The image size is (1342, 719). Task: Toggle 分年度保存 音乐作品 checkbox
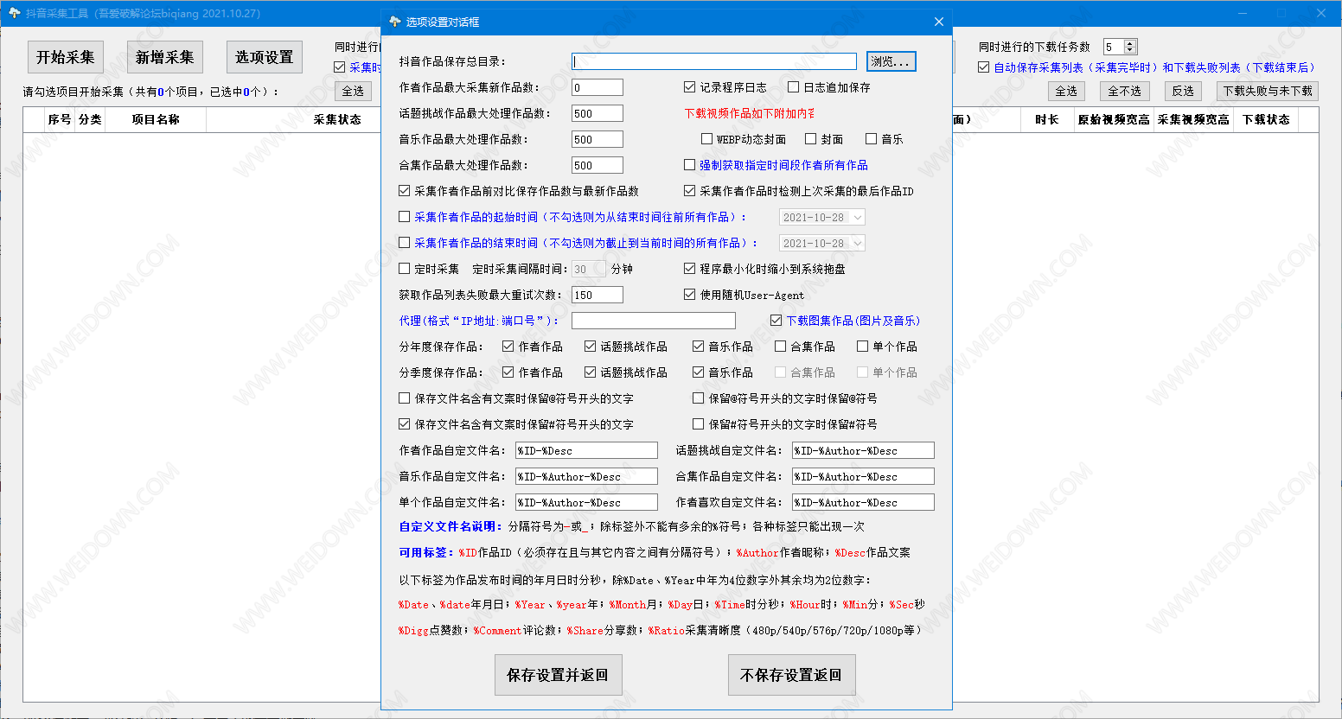pos(699,347)
